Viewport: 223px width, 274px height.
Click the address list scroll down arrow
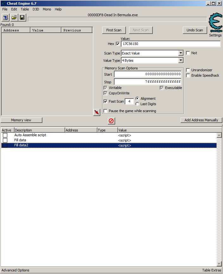[x=219, y=264]
